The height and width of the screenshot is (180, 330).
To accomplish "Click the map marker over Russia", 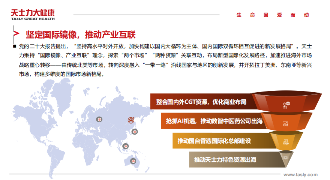I will pos(99,119).
